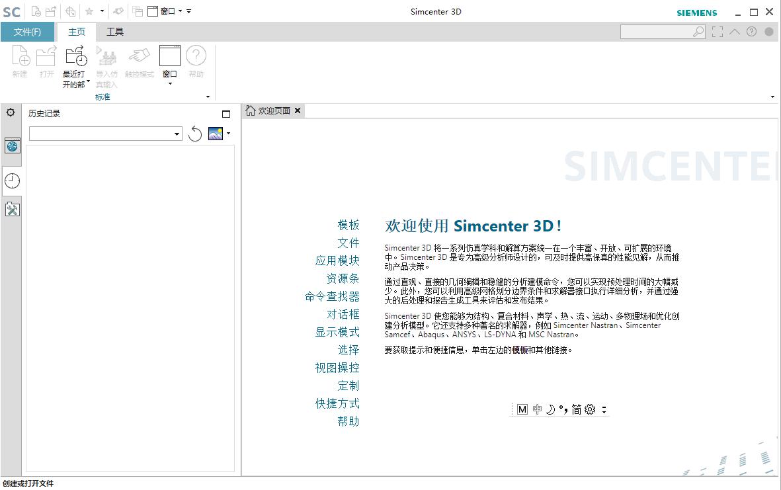Image resolution: width=781 pixels, height=490 pixels.
Task: Click the New file icon in title bar toolbar
Action: [36, 11]
